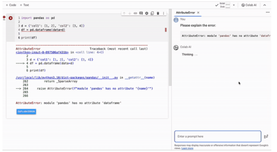
Task: Click the You user avatar
Action: pos(176,20)
